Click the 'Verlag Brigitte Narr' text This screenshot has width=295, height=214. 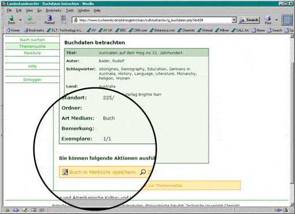point(143,94)
